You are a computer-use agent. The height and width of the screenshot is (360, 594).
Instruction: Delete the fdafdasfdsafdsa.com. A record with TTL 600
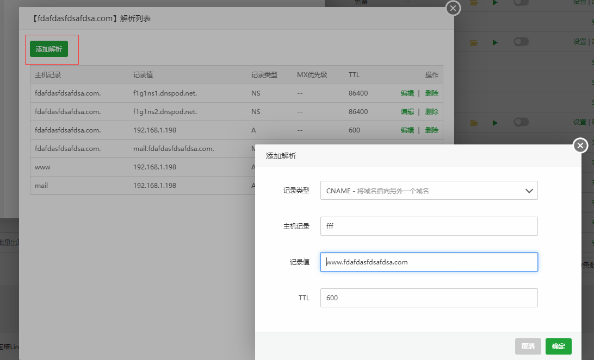[432, 130]
